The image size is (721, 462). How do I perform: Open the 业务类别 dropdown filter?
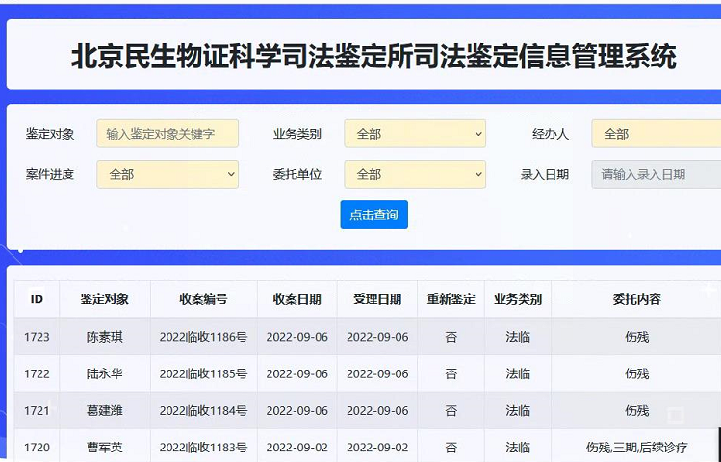(415, 134)
